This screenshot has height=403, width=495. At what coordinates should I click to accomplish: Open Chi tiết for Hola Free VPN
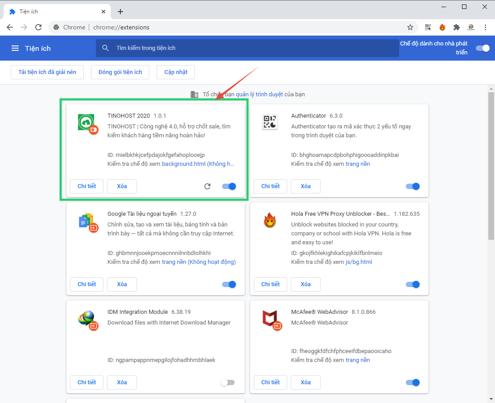[x=271, y=284]
